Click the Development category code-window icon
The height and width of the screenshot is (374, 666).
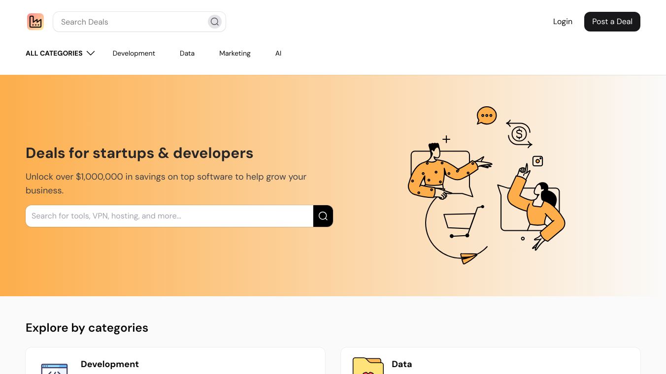[x=54, y=369]
